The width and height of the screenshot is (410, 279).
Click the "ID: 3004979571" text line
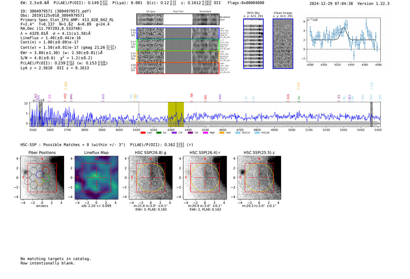[x=56, y=11]
